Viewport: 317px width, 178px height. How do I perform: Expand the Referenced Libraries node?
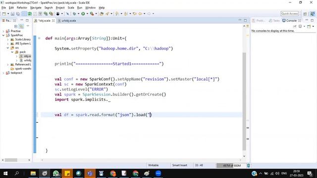8,65
